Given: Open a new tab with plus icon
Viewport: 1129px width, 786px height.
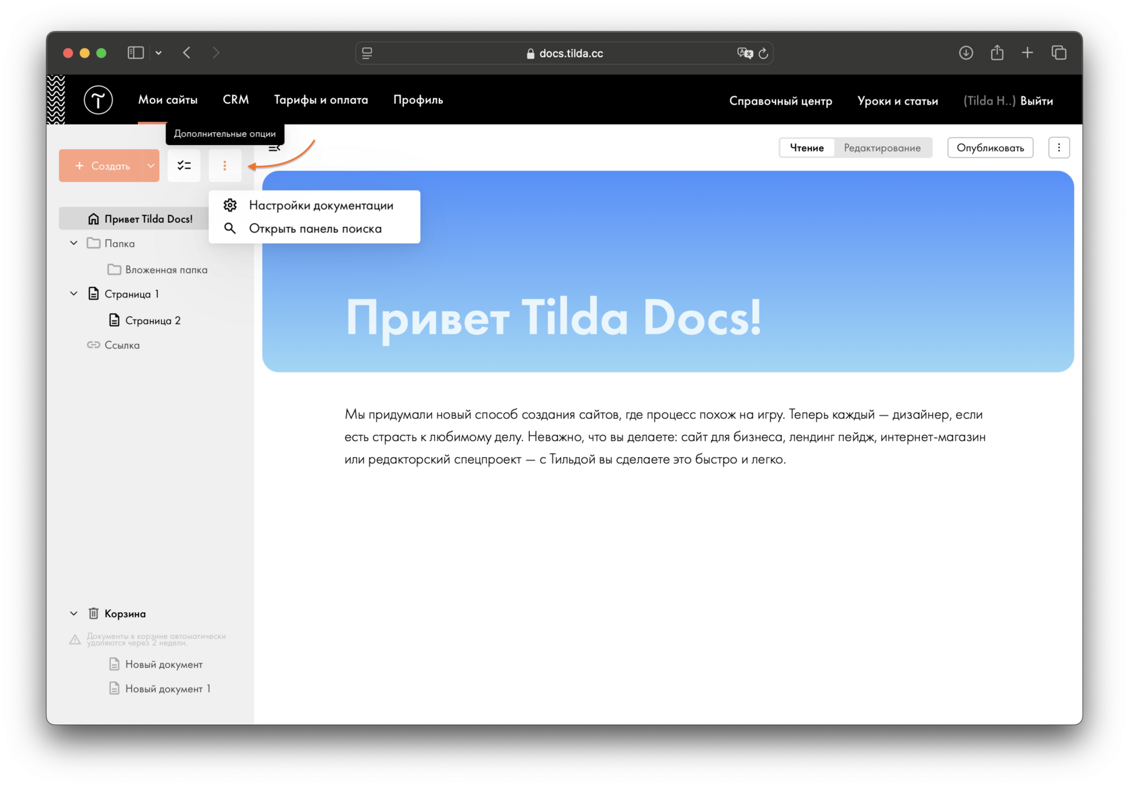Looking at the screenshot, I should [x=1028, y=52].
